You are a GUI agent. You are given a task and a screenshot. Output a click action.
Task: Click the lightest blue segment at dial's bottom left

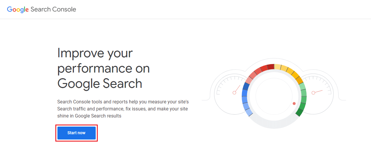click(x=249, y=112)
